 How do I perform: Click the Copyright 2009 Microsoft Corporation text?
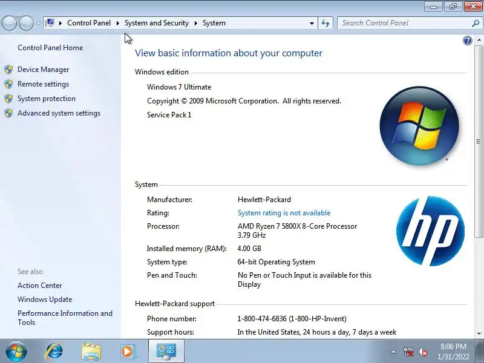pyautogui.click(x=244, y=101)
